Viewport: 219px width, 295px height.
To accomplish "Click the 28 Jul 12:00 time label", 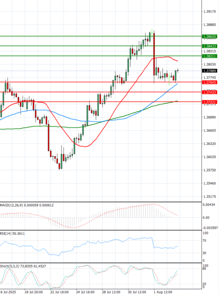I will point(111,292).
